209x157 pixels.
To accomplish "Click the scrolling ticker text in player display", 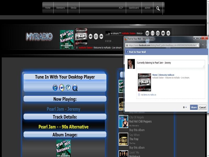I will [127, 33].
